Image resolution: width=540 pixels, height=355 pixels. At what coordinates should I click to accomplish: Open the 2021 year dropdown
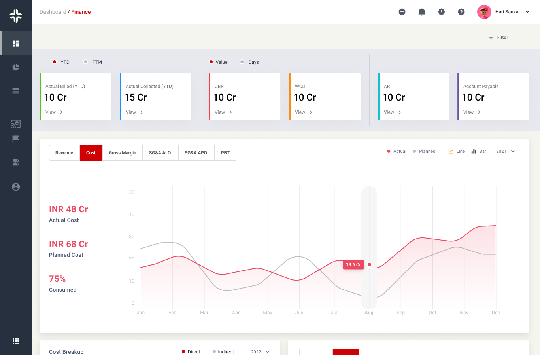pos(505,151)
